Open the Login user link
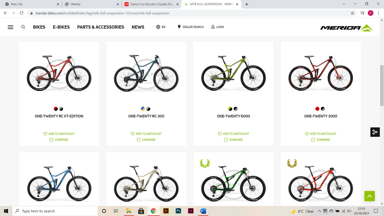Screen dimensions: 384x216 point(217,27)
